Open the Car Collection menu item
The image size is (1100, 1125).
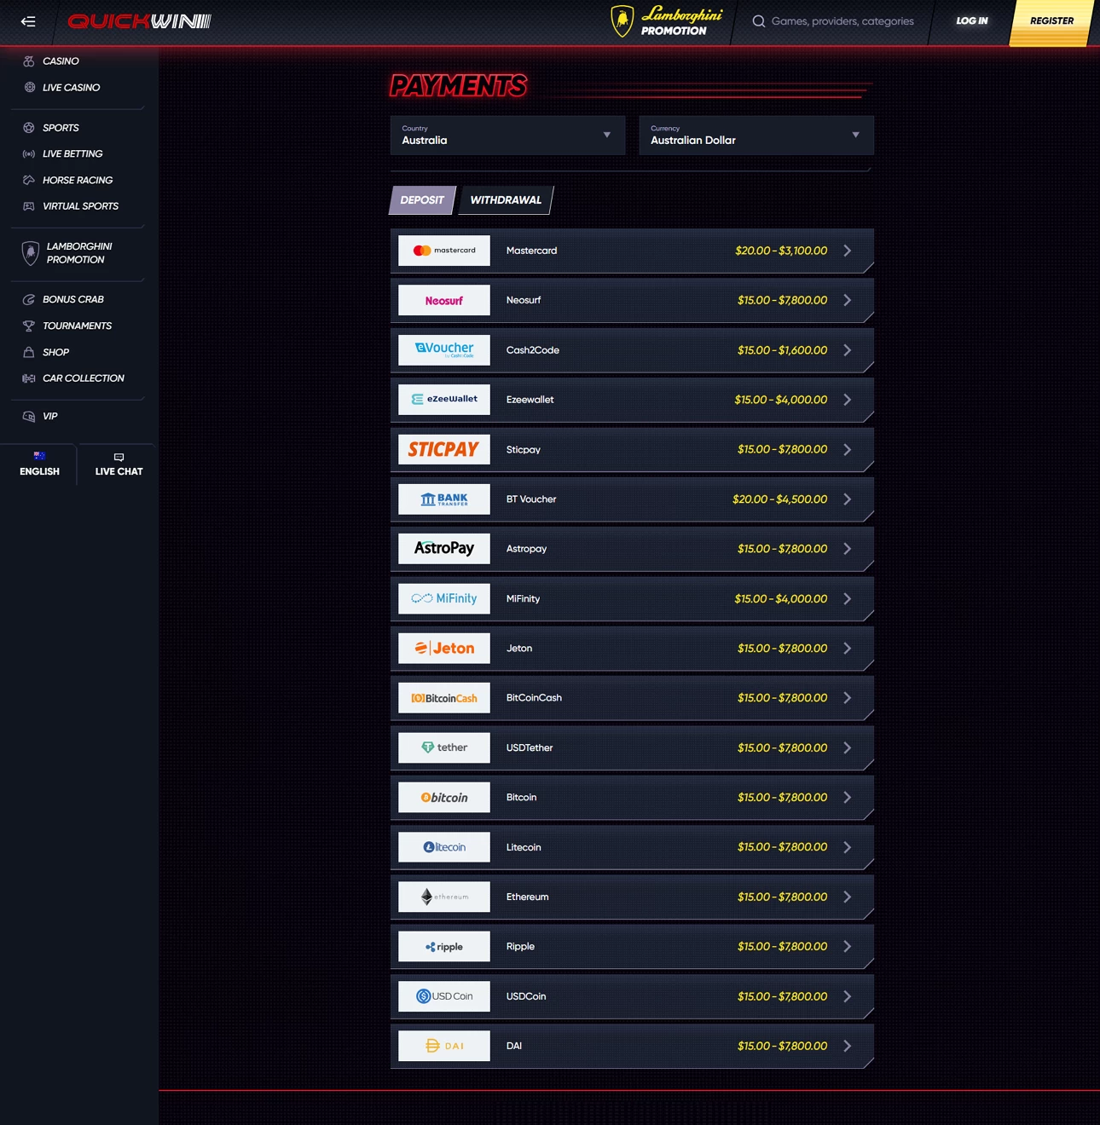pyautogui.click(x=84, y=378)
